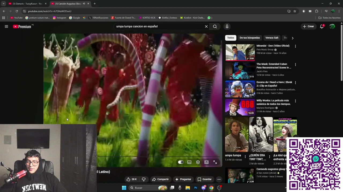Open the Windows Start menu
343x192 pixels.
pyautogui.click(x=124, y=188)
